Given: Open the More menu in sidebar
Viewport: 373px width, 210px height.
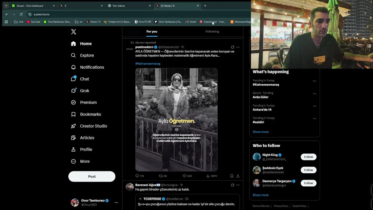Looking at the screenshot, I should pos(80,161).
